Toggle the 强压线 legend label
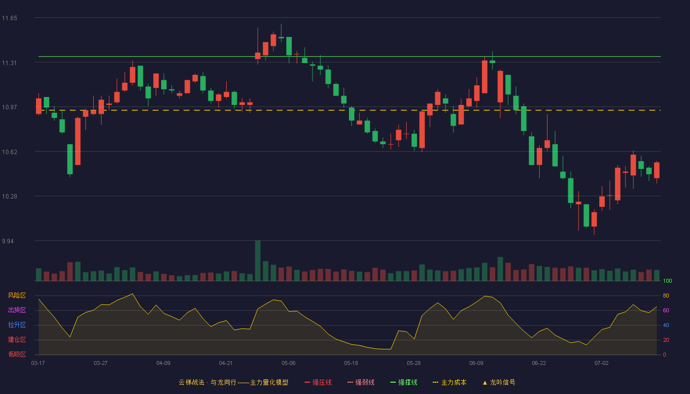Viewport: 690px width, 394px height. (x=322, y=383)
